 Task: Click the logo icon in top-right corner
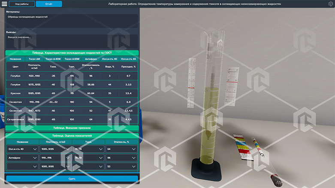(x=331, y=4)
